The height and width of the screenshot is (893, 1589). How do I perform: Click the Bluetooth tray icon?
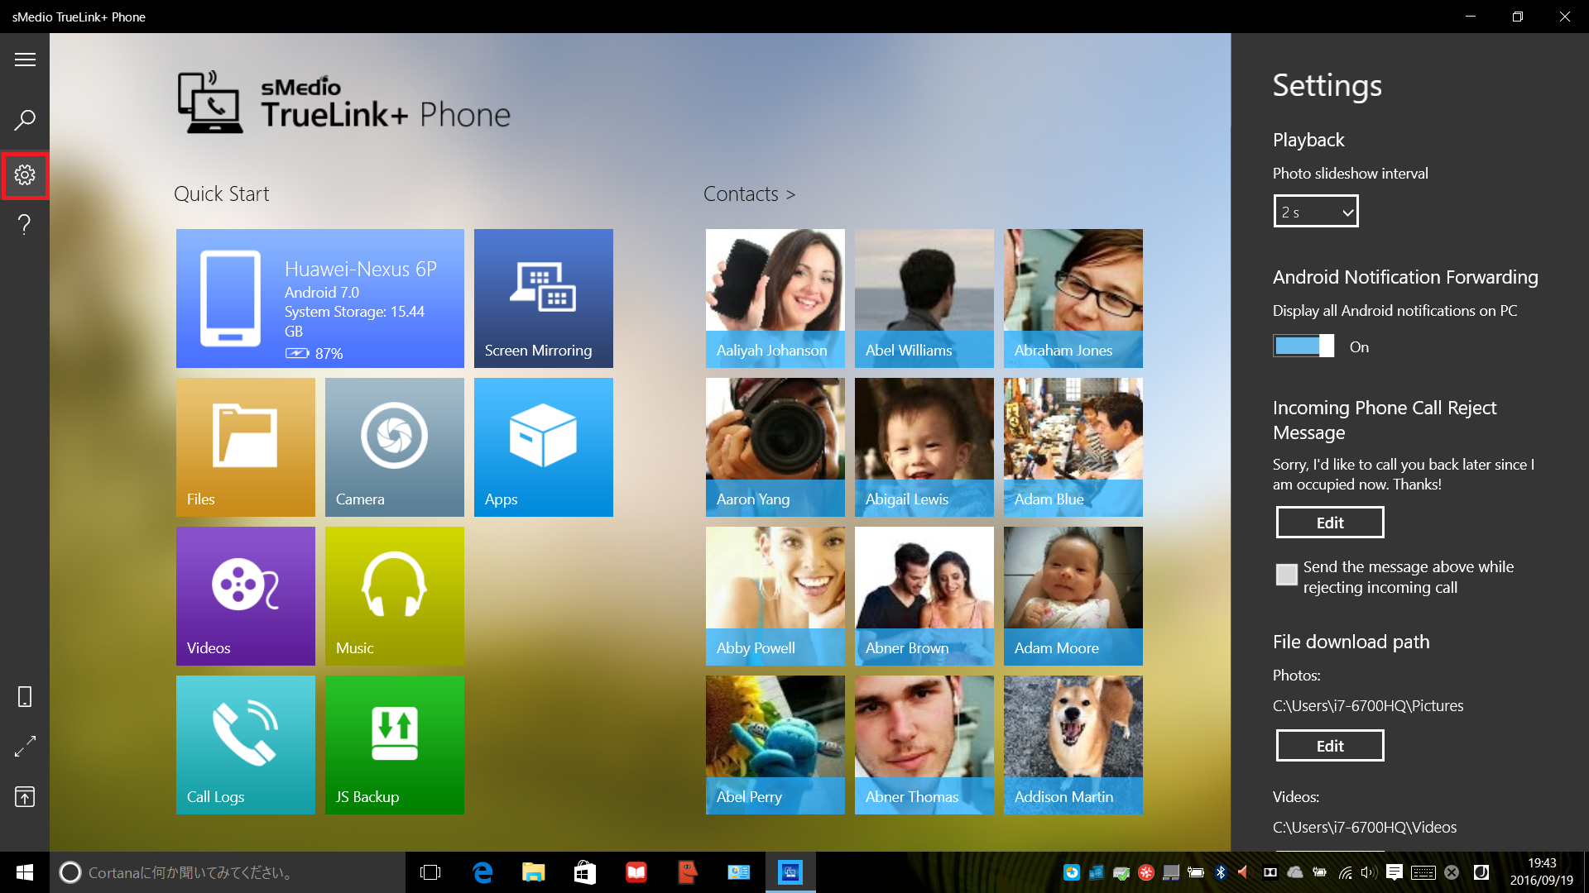click(x=1220, y=872)
